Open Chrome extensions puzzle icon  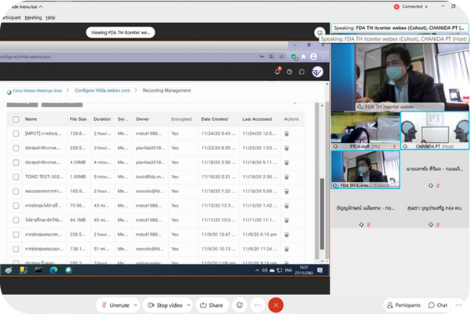coord(303,57)
